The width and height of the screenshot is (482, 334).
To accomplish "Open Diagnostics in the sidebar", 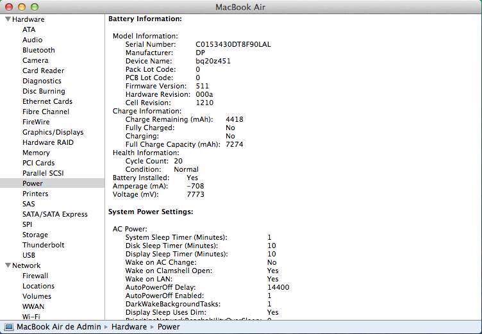I will pyautogui.click(x=42, y=81).
